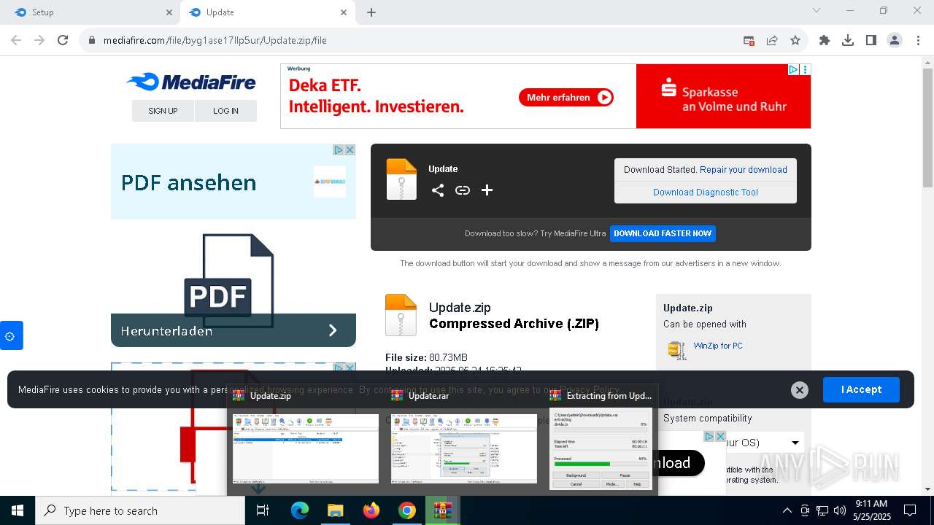Open tab search chevron

817,10
